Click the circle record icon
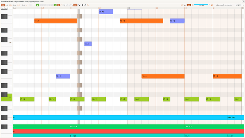 tap(82, 5)
